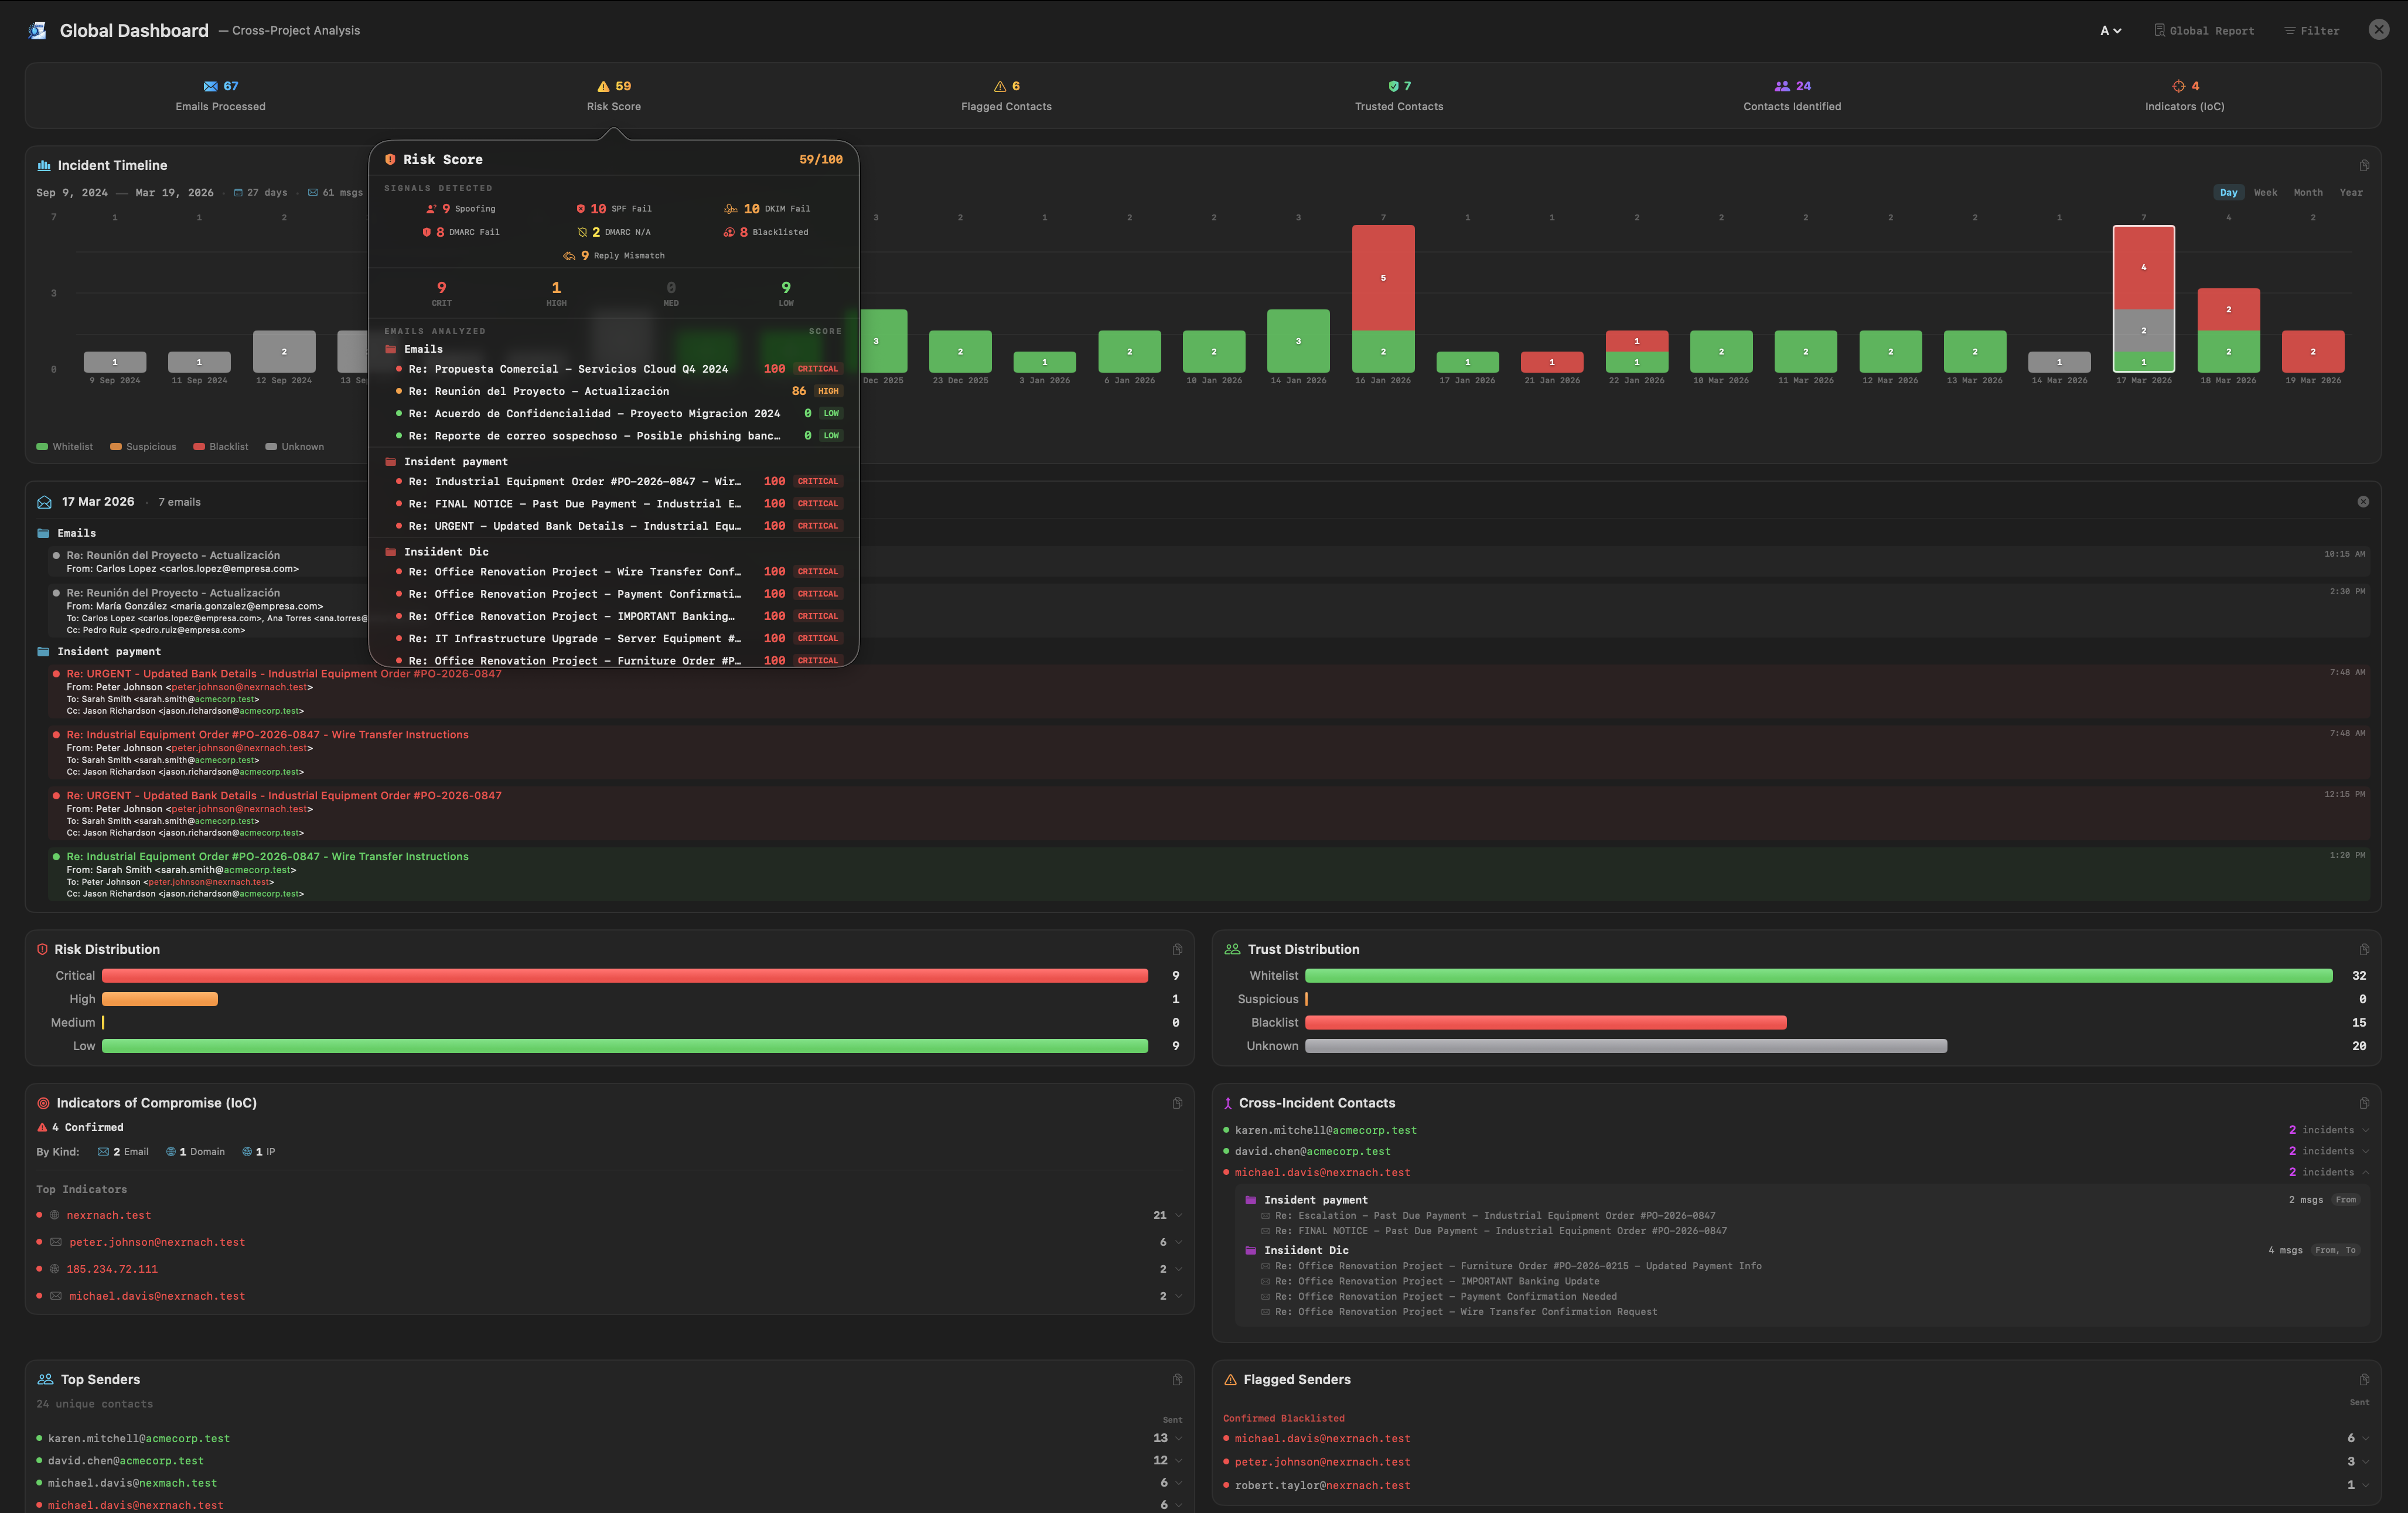2408x1513 pixels.
Task: Click the copy icon on Risk Distribution panel
Action: (1177, 949)
